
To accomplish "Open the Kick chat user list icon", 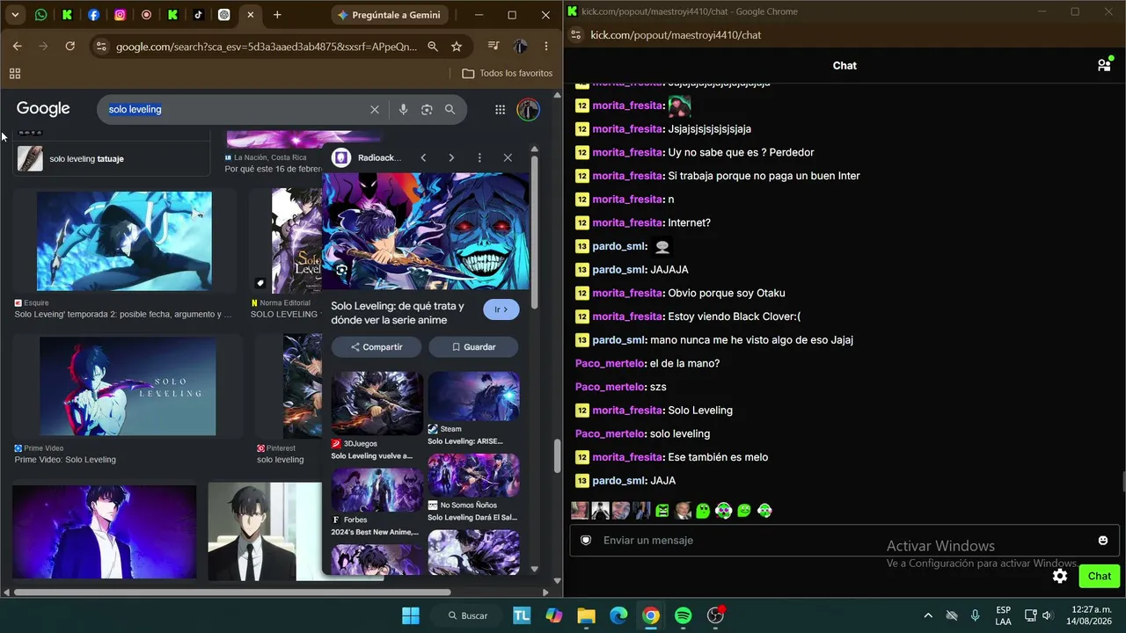I will click(x=1104, y=65).
